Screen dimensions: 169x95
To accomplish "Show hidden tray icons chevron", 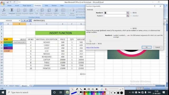I will (130, 92).
